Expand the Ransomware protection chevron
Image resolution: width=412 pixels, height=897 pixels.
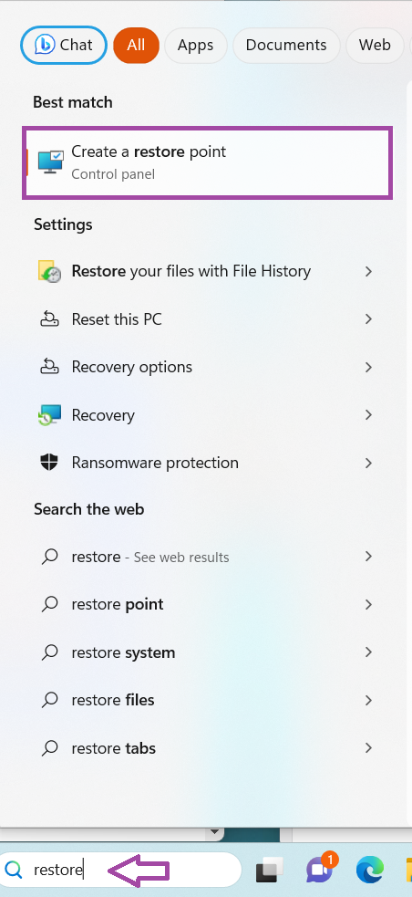[x=368, y=463]
